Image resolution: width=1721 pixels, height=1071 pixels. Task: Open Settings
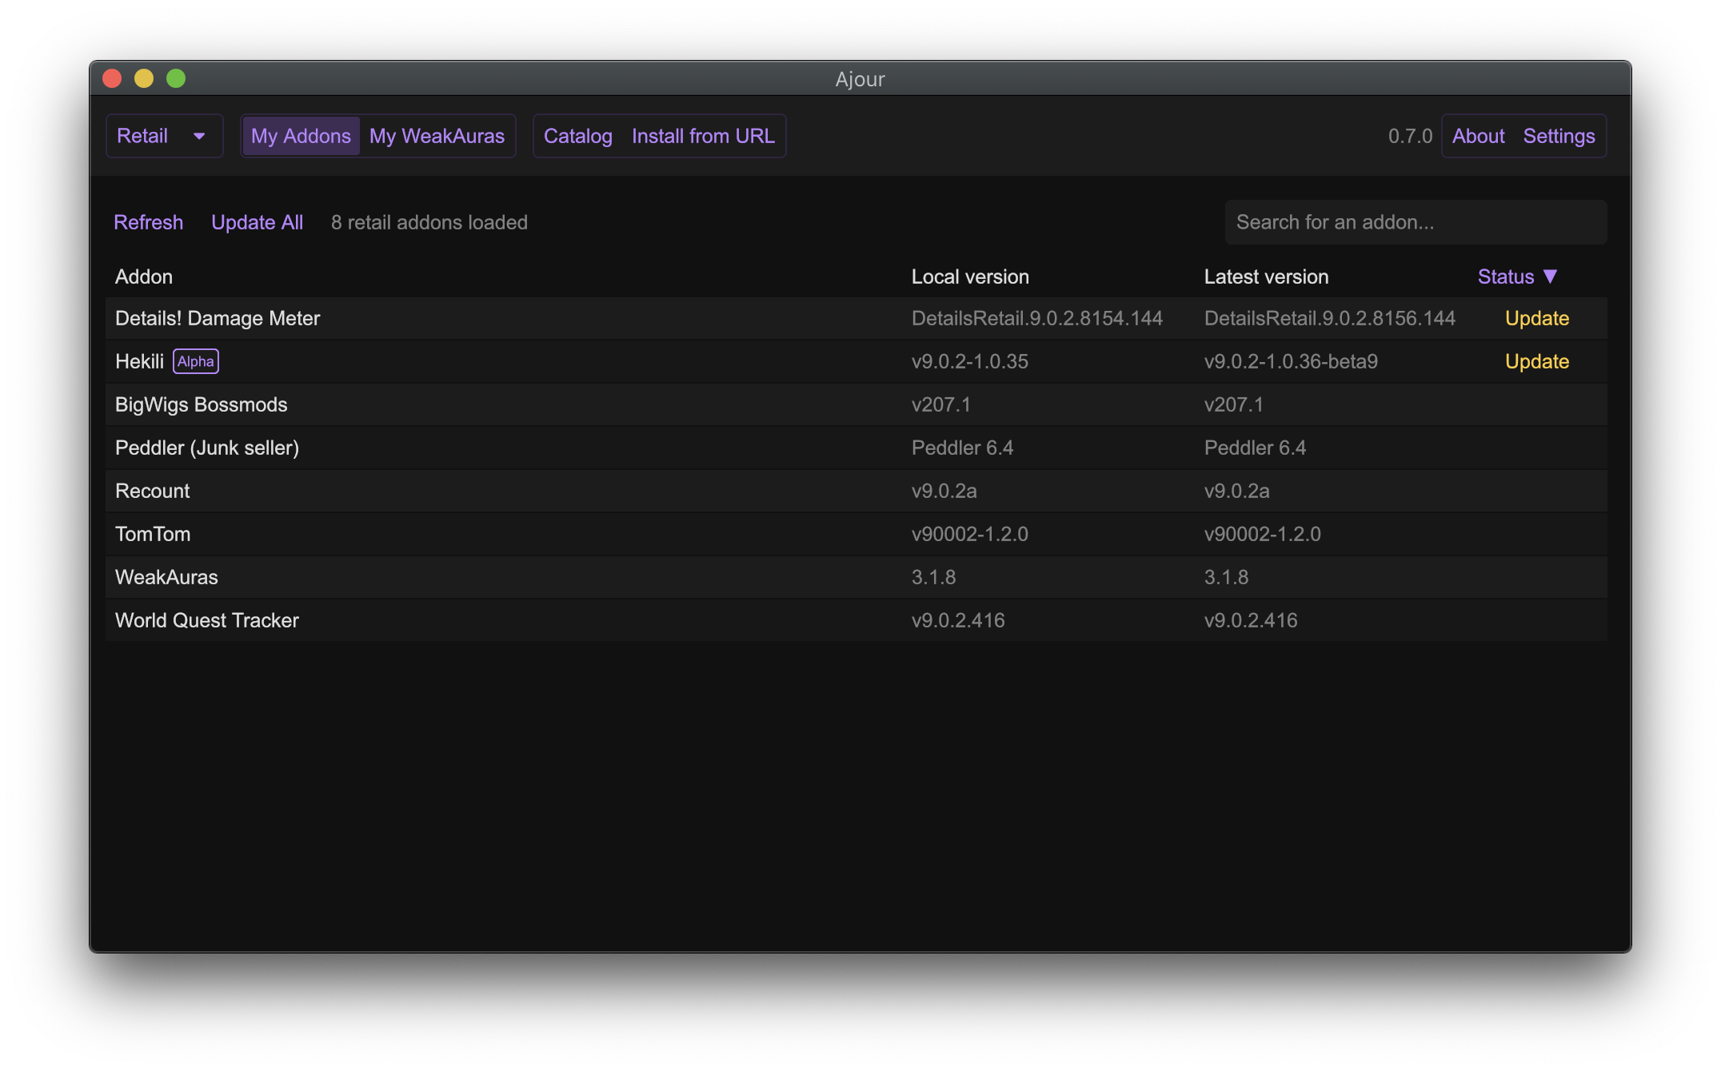tap(1559, 136)
